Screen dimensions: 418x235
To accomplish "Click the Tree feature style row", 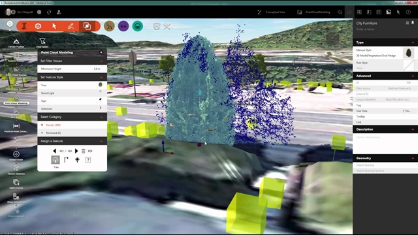I will 72,85.
